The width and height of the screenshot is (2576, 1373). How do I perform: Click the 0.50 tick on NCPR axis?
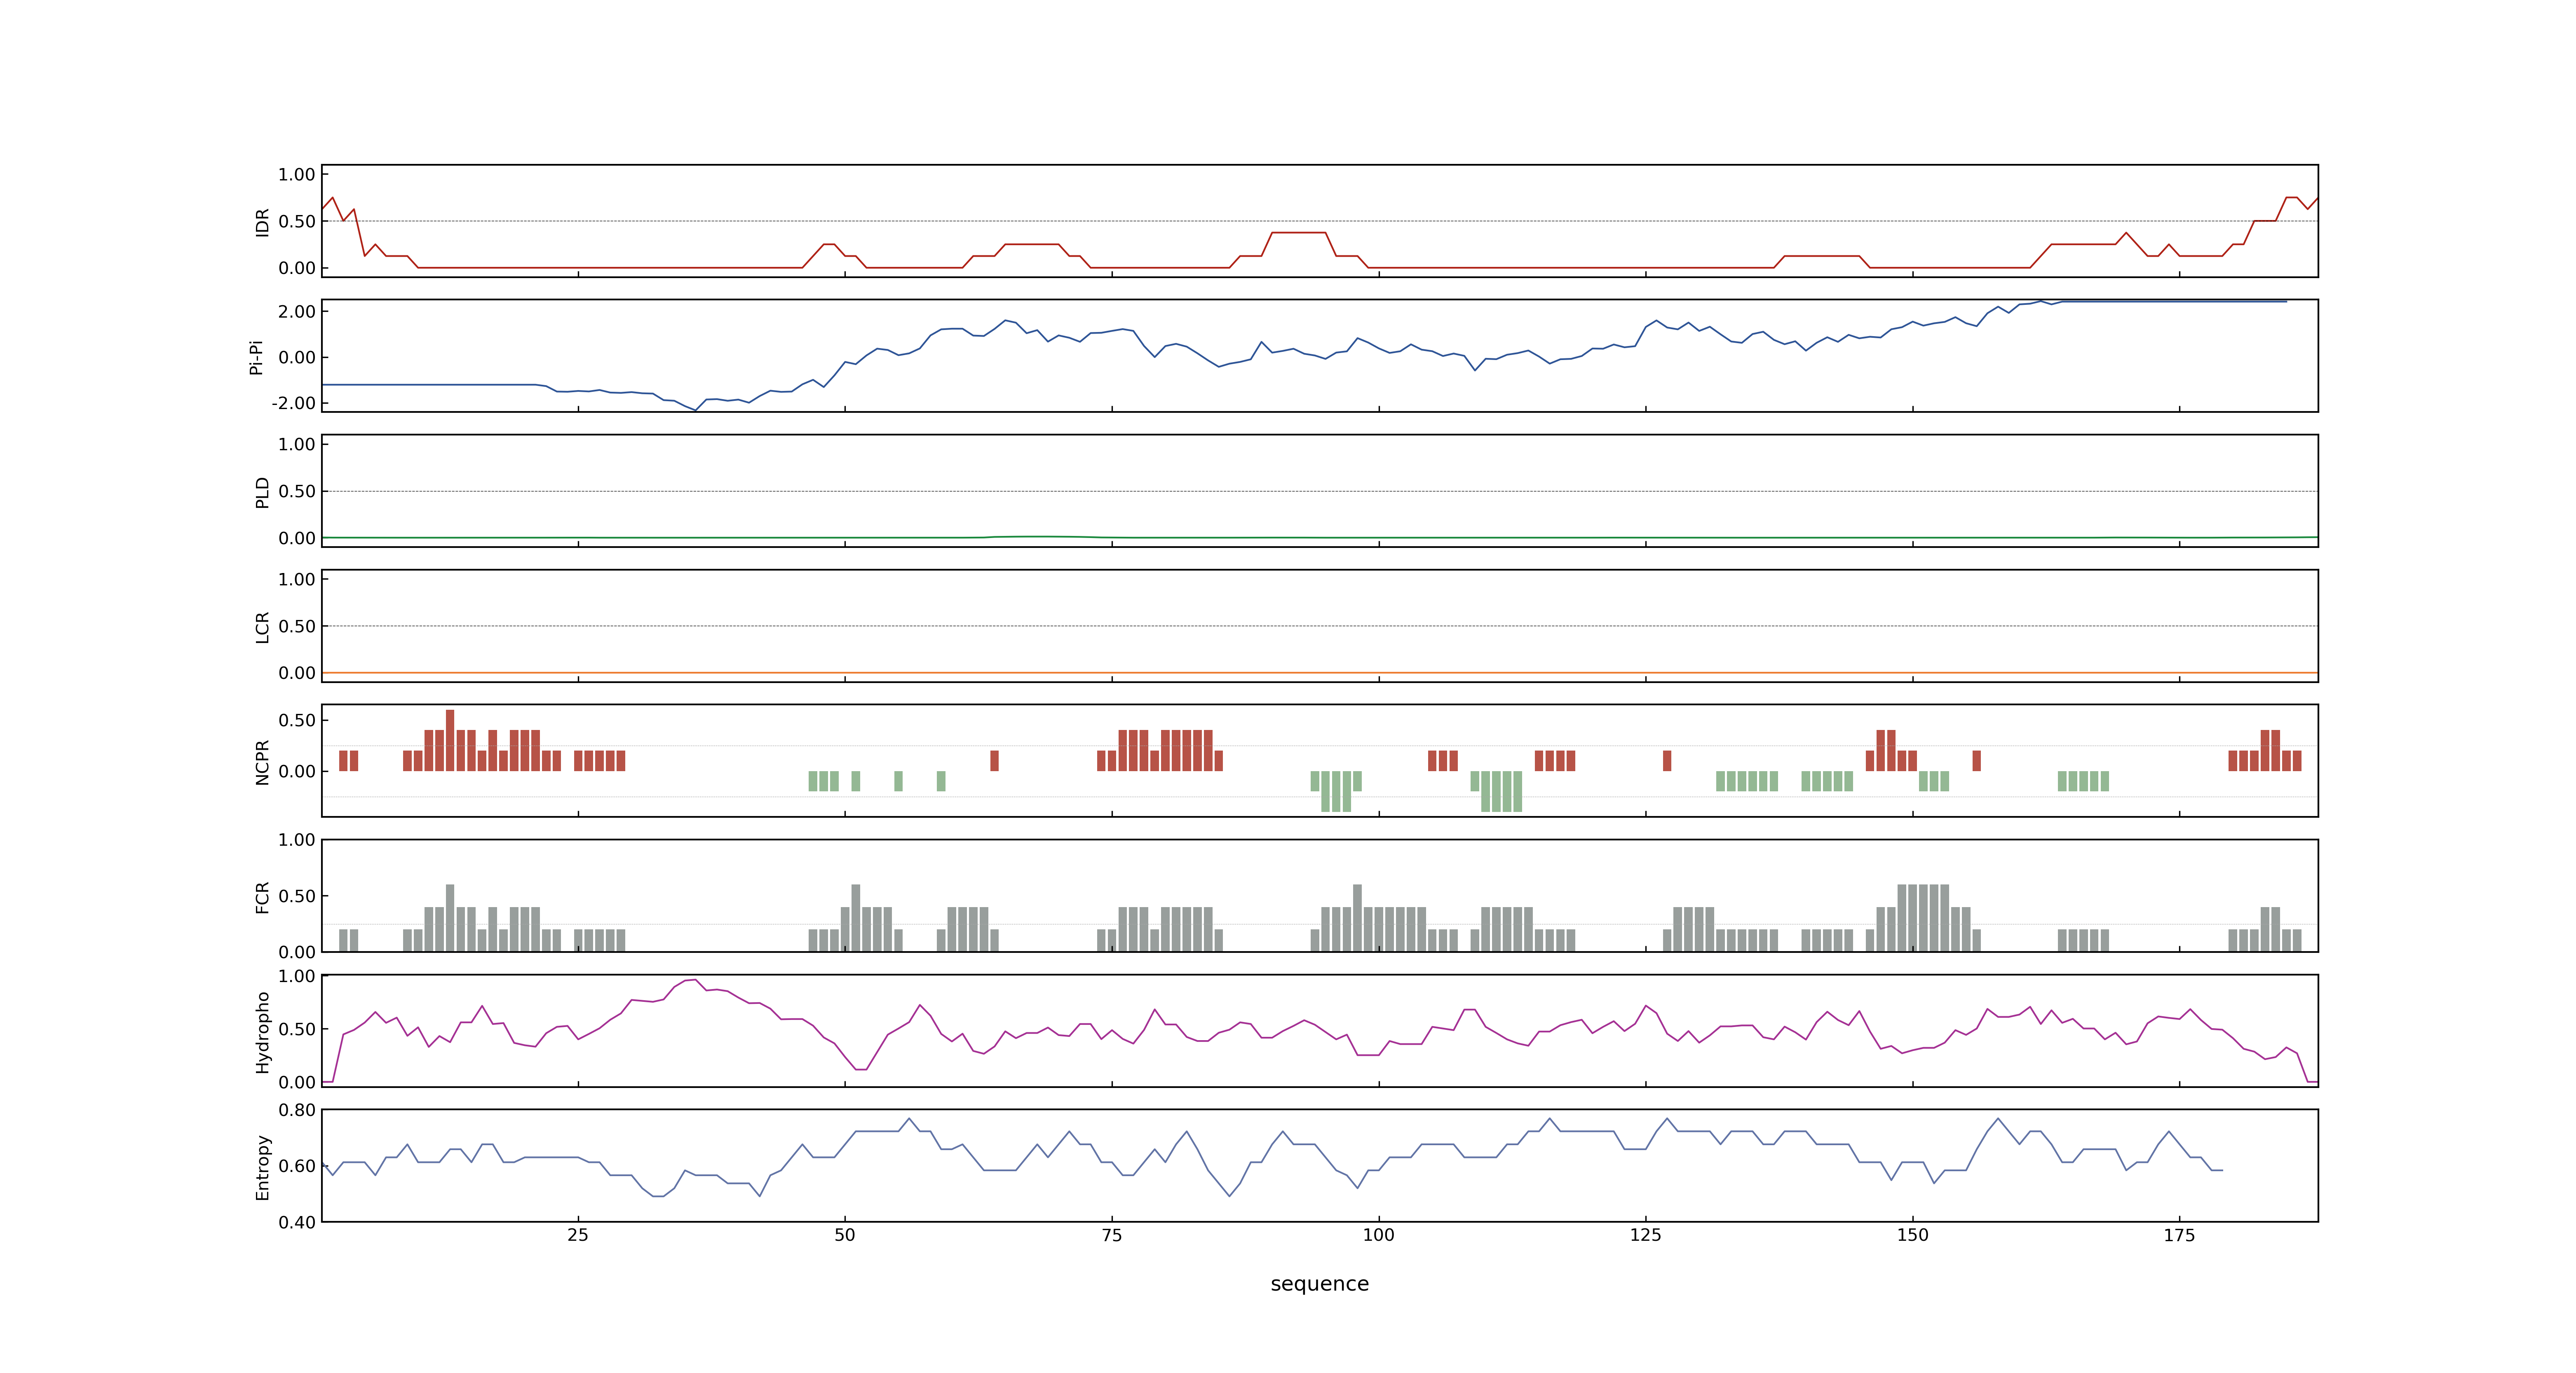coord(297,720)
